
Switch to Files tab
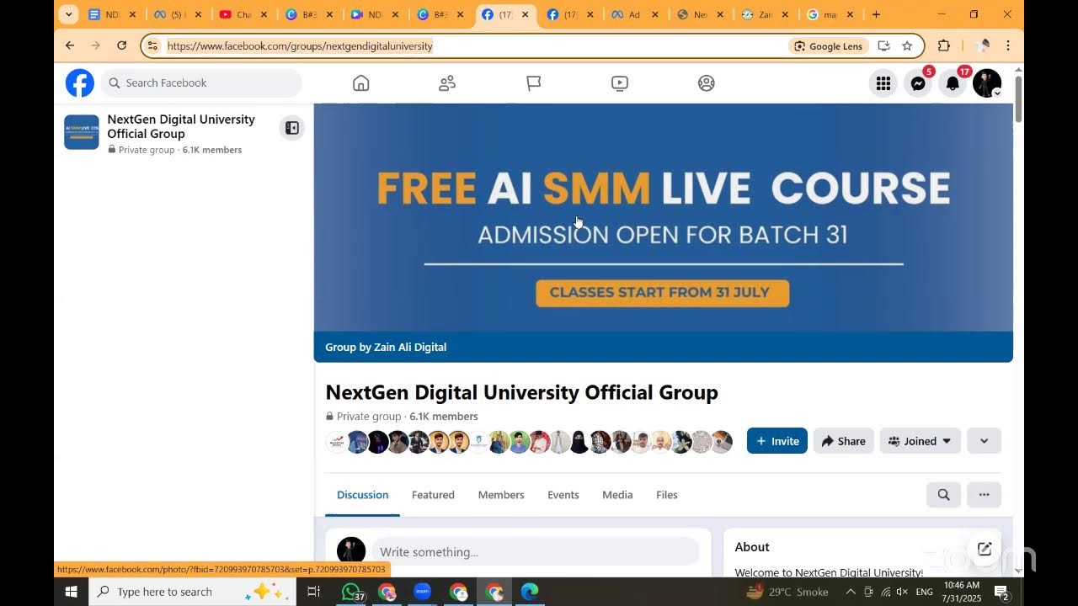coord(667,495)
